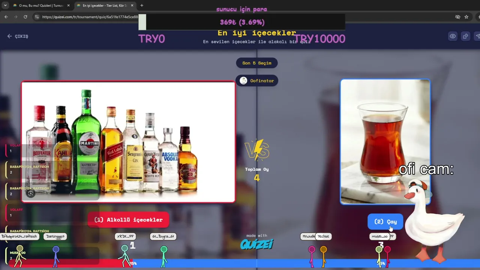Open a new browser tab
The height and width of the screenshot is (270, 480).
(x=142, y=6)
